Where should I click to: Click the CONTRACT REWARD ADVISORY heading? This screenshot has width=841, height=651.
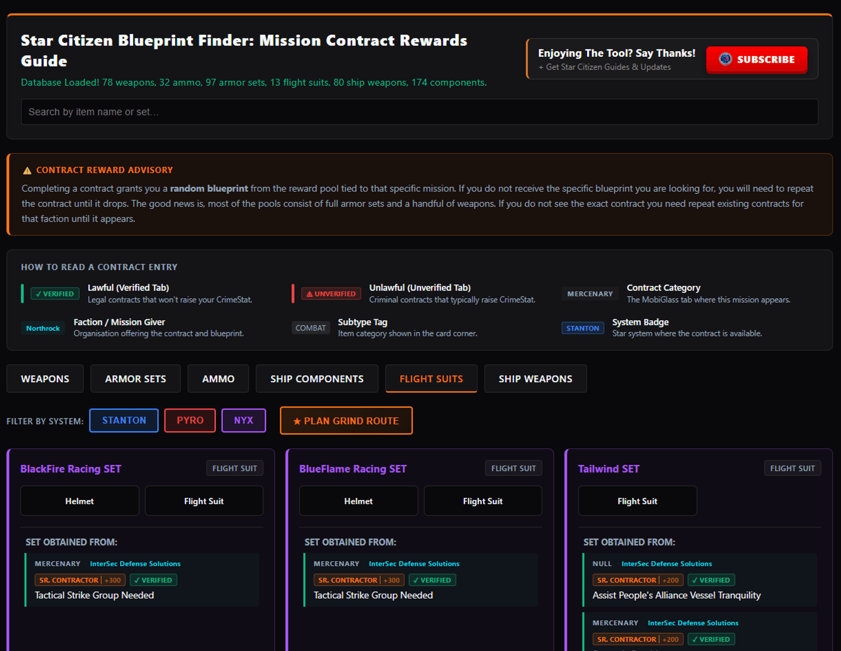[x=105, y=170]
